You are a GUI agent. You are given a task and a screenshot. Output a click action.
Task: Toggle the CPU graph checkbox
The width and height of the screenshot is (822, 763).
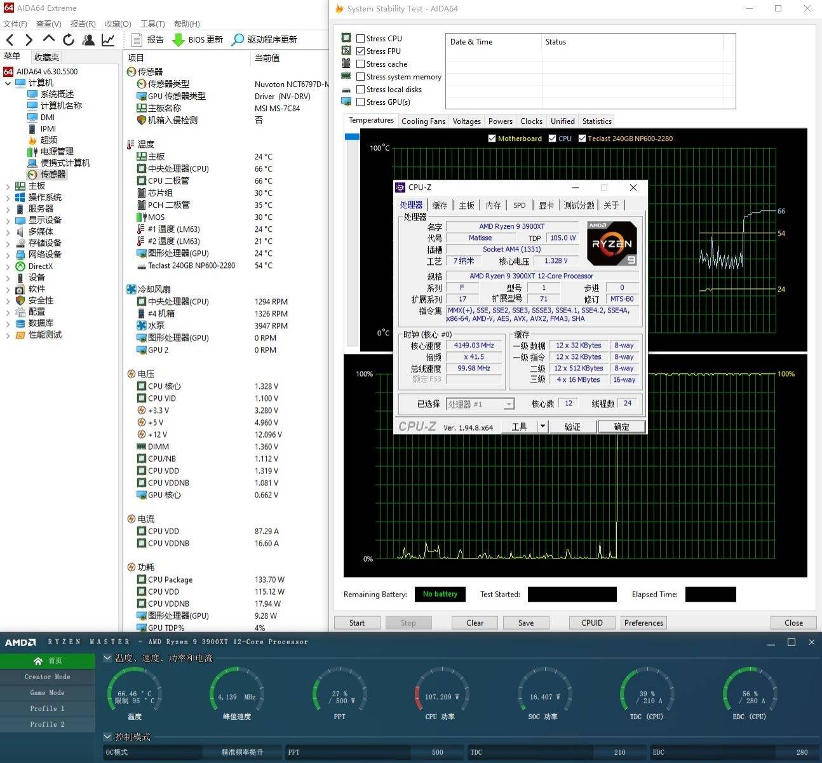tap(552, 138)
